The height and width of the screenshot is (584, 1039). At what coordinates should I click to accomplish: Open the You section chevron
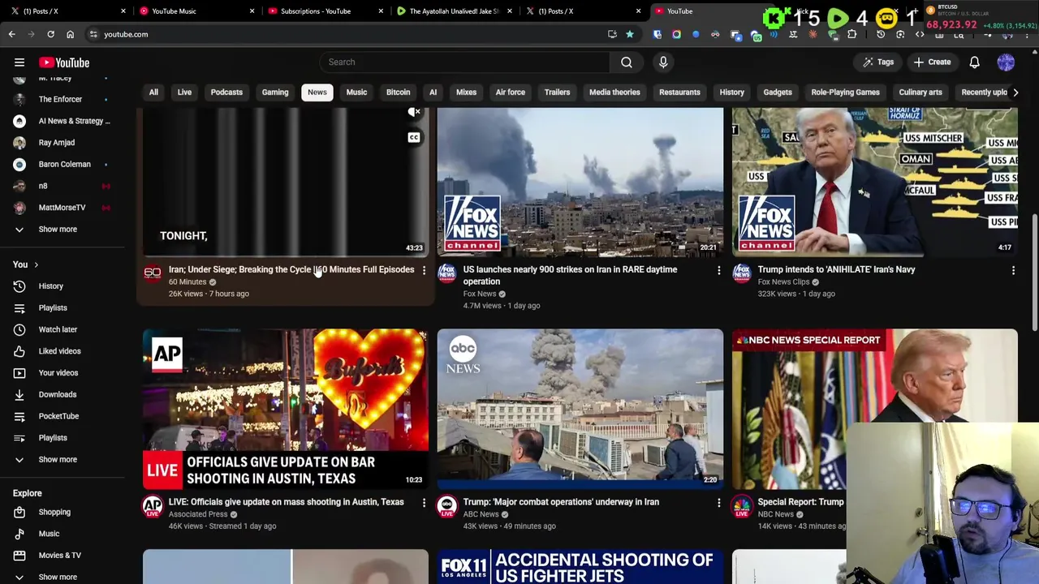36,264
